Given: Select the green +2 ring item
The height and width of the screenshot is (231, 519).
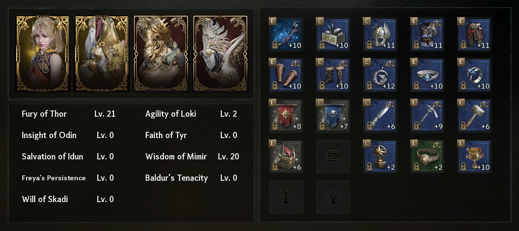Looking at the screenshot, I should pyautogui.click(x=427, y=157).
